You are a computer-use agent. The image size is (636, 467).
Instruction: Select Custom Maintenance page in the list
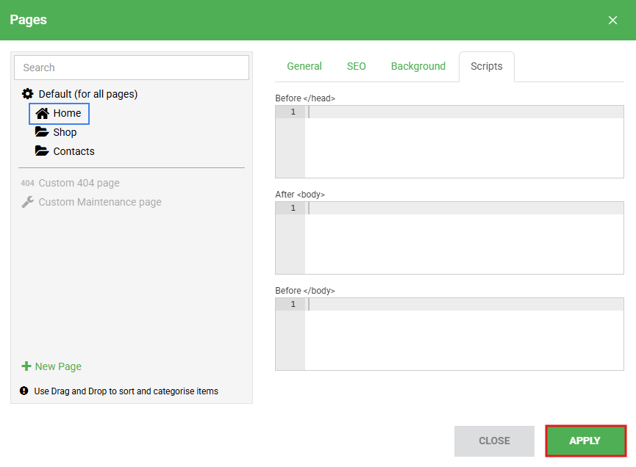[x=100, y=202]
